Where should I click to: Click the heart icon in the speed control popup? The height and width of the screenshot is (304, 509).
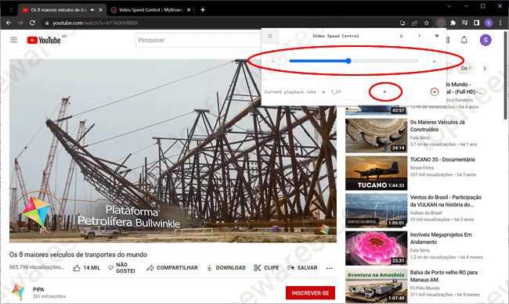[x=437, y=36]
